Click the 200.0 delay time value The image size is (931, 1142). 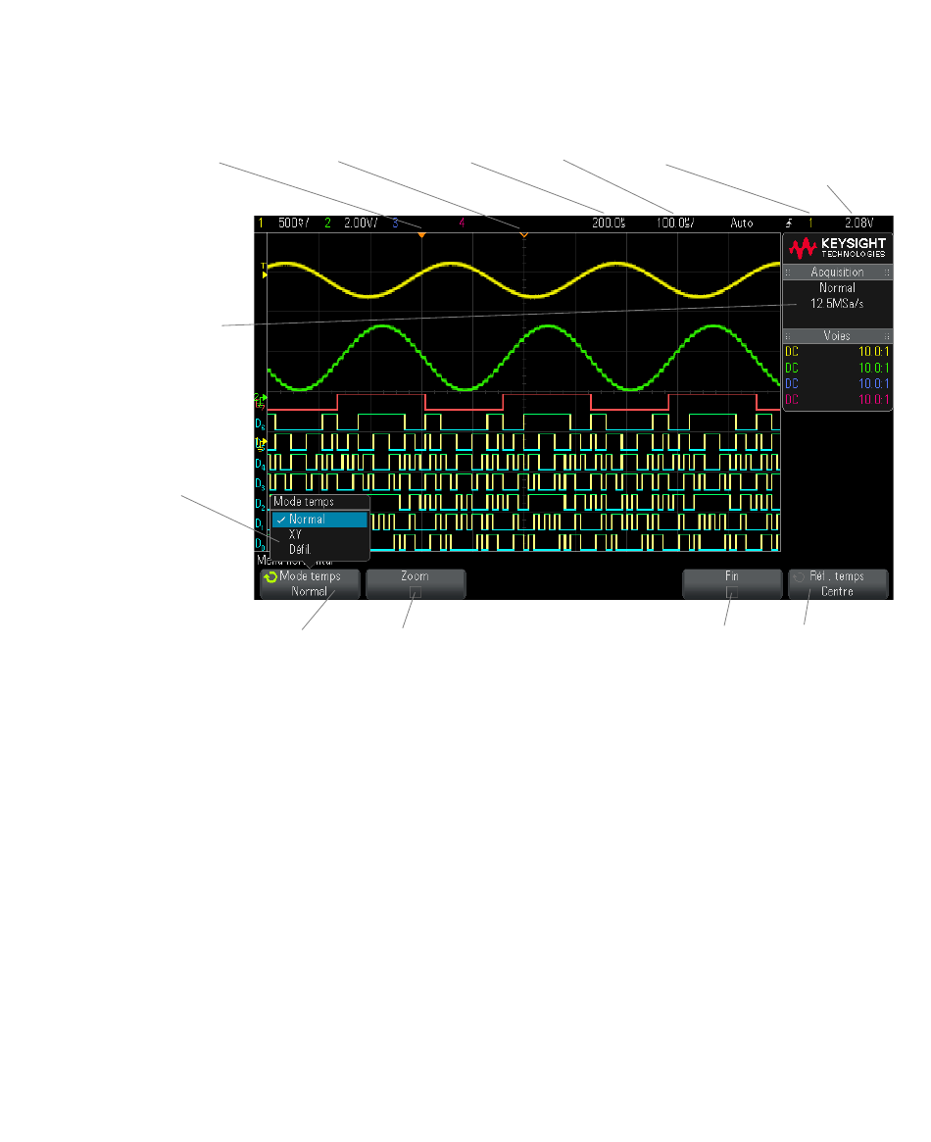609,223
